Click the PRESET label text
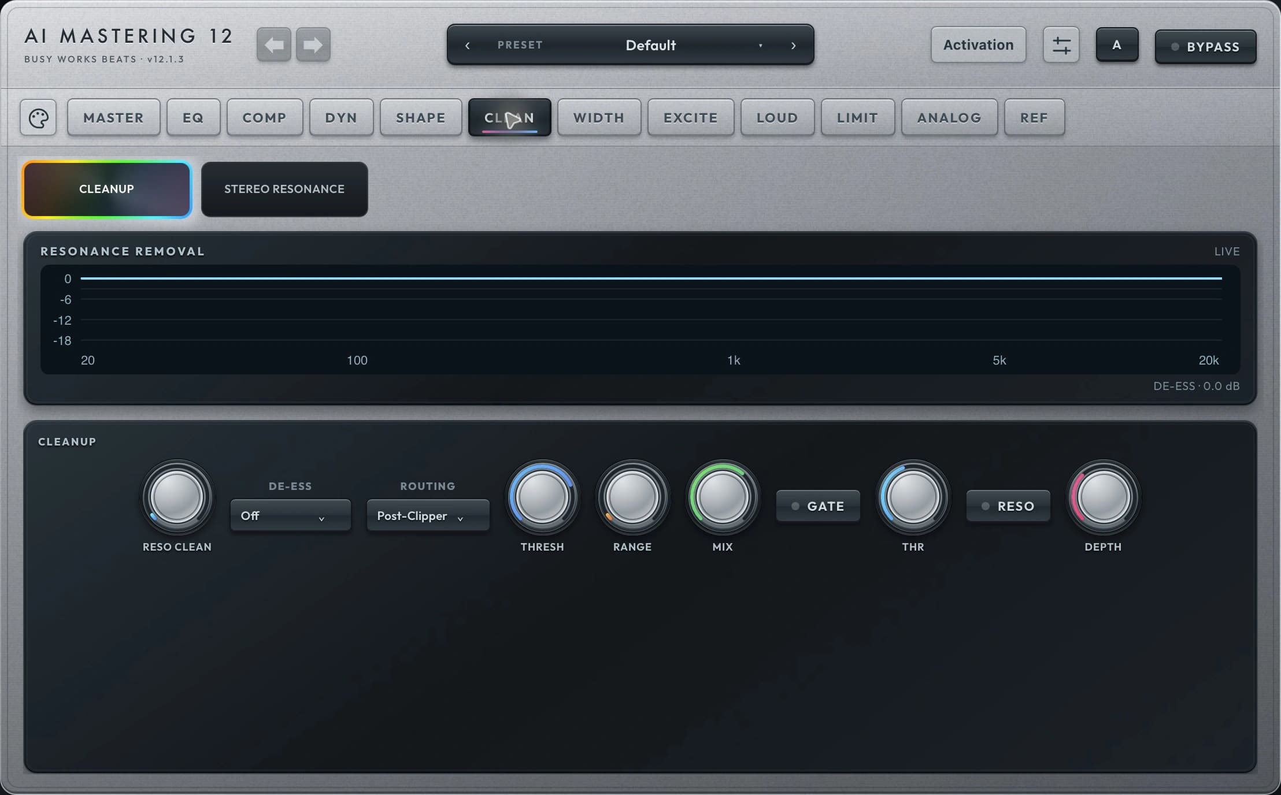The width and height of the screenshot is (1281, 795). coord(520,45)
